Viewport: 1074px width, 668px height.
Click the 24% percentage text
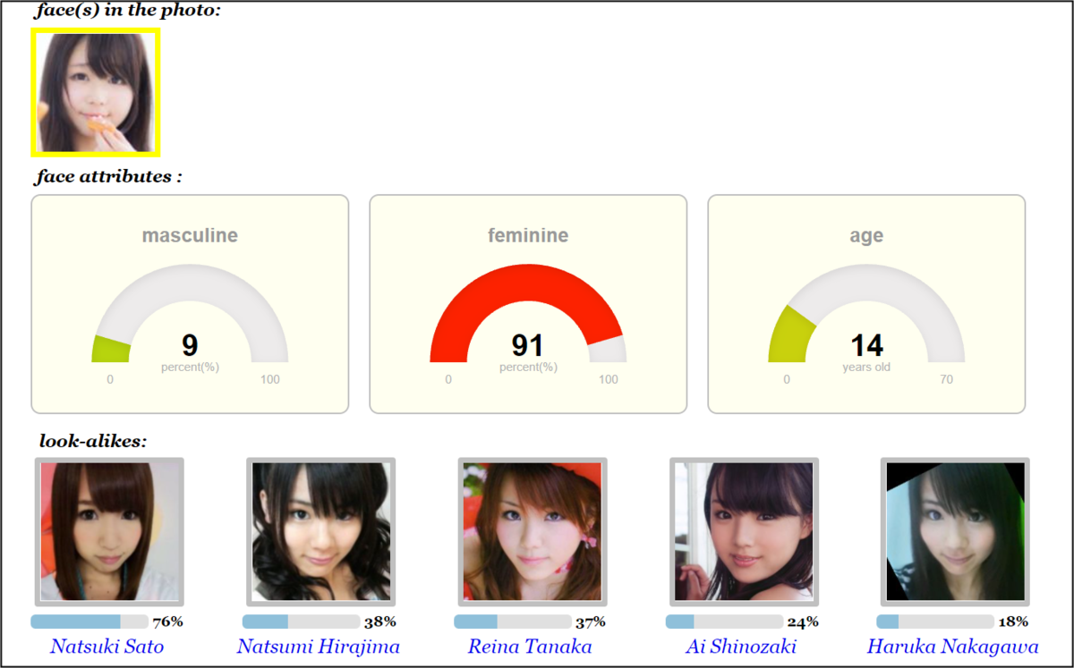pyautogui.click(x=803, y=621)
